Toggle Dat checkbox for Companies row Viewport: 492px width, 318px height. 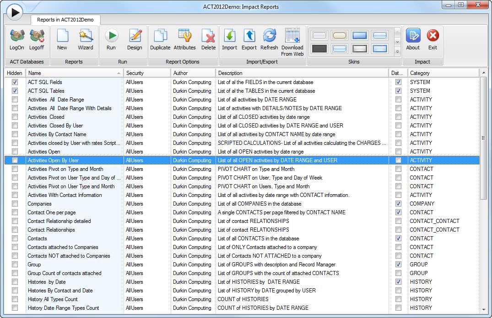point(398,204)
